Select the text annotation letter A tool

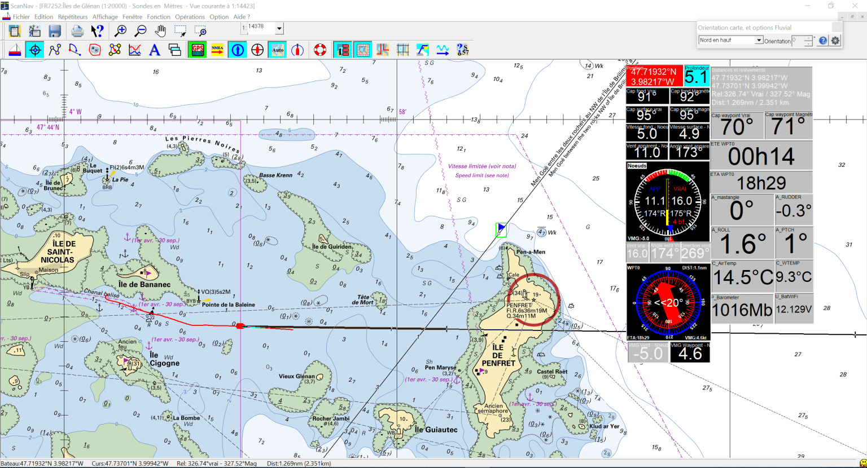pos(154,50)
